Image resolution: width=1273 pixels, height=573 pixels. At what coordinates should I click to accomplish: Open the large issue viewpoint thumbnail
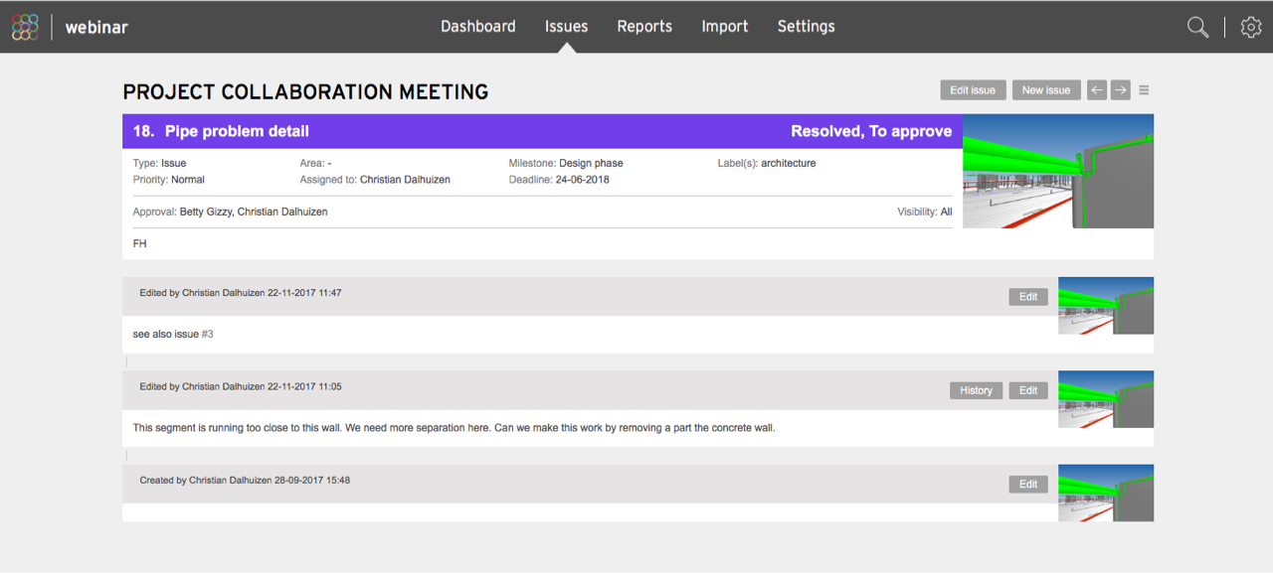(1058, 171)
